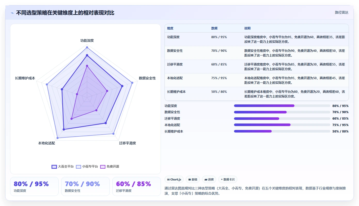Click the 迁移平滑度 description cell mentioning 相差55
This screenshot has height=206, width=359.
(x=295, y=67)
